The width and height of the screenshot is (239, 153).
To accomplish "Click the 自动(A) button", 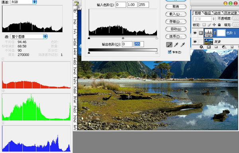I will pyautogui.click(x=176, y=29).
